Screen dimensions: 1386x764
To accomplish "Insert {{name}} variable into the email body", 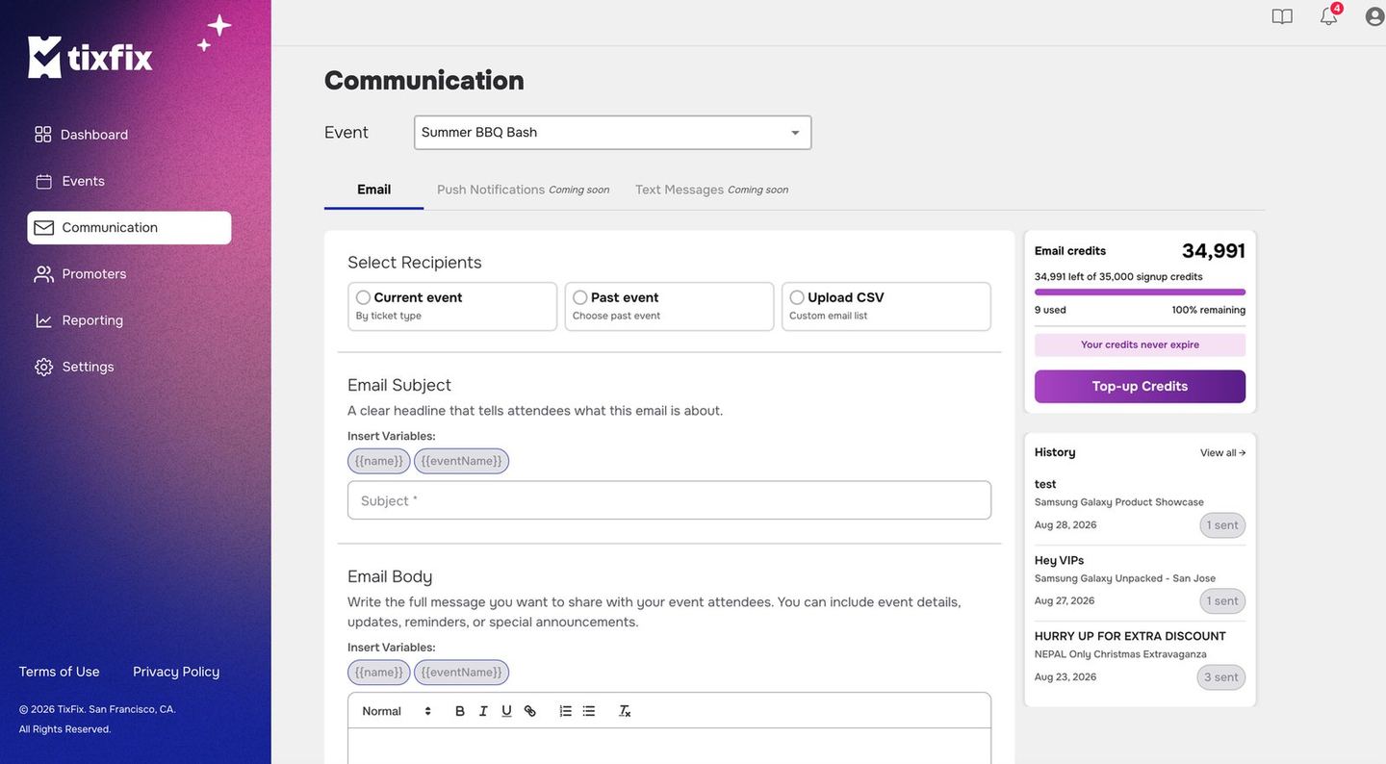I will tap(379, 673).
